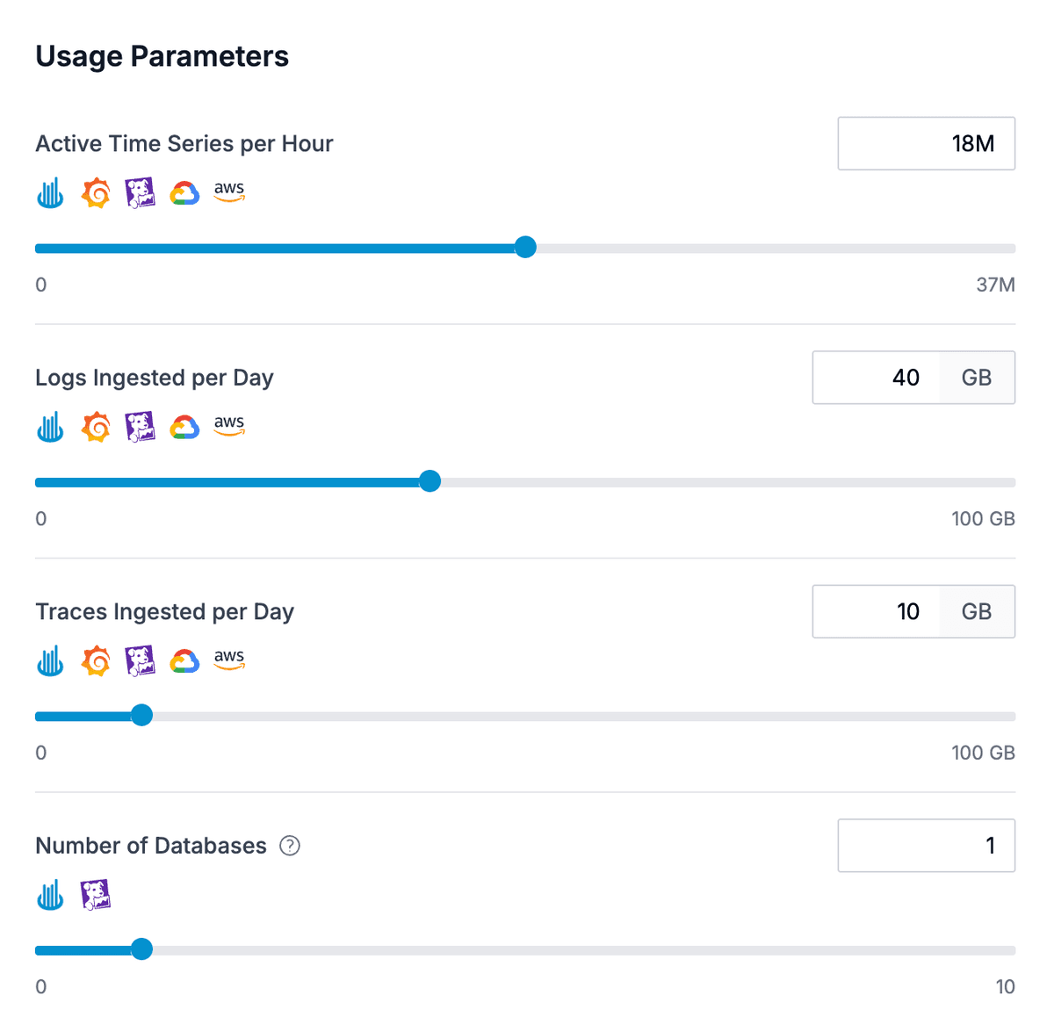Click the Datadog icon under Number of Databases

click(x=95, y=895)
